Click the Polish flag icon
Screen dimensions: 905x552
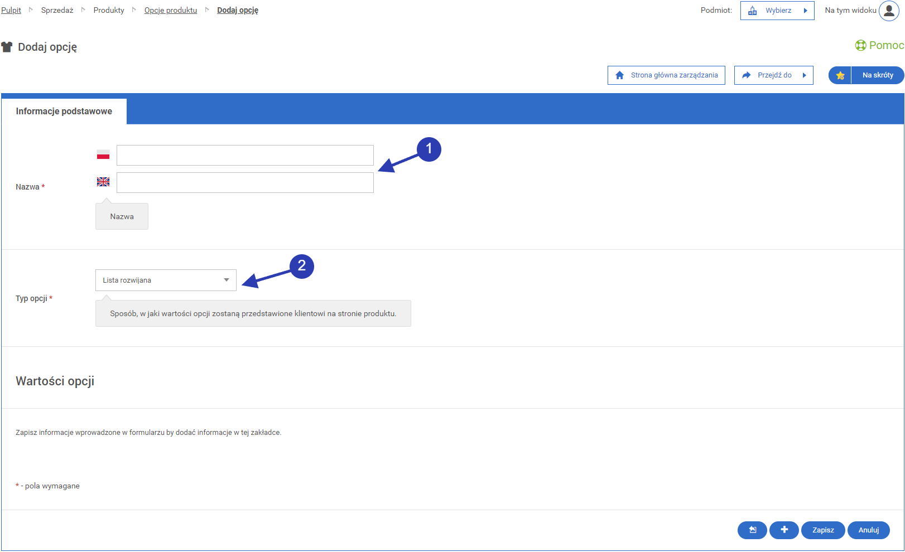[x=103, y=155]
